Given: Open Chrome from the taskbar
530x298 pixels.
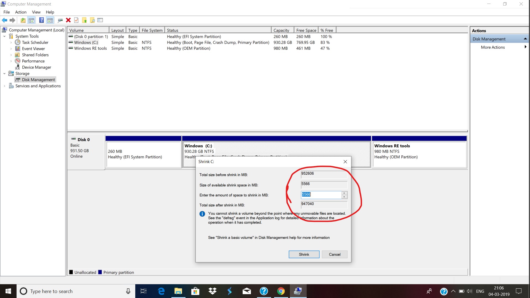Looking at the screenshot, I should tap(281, 291).
